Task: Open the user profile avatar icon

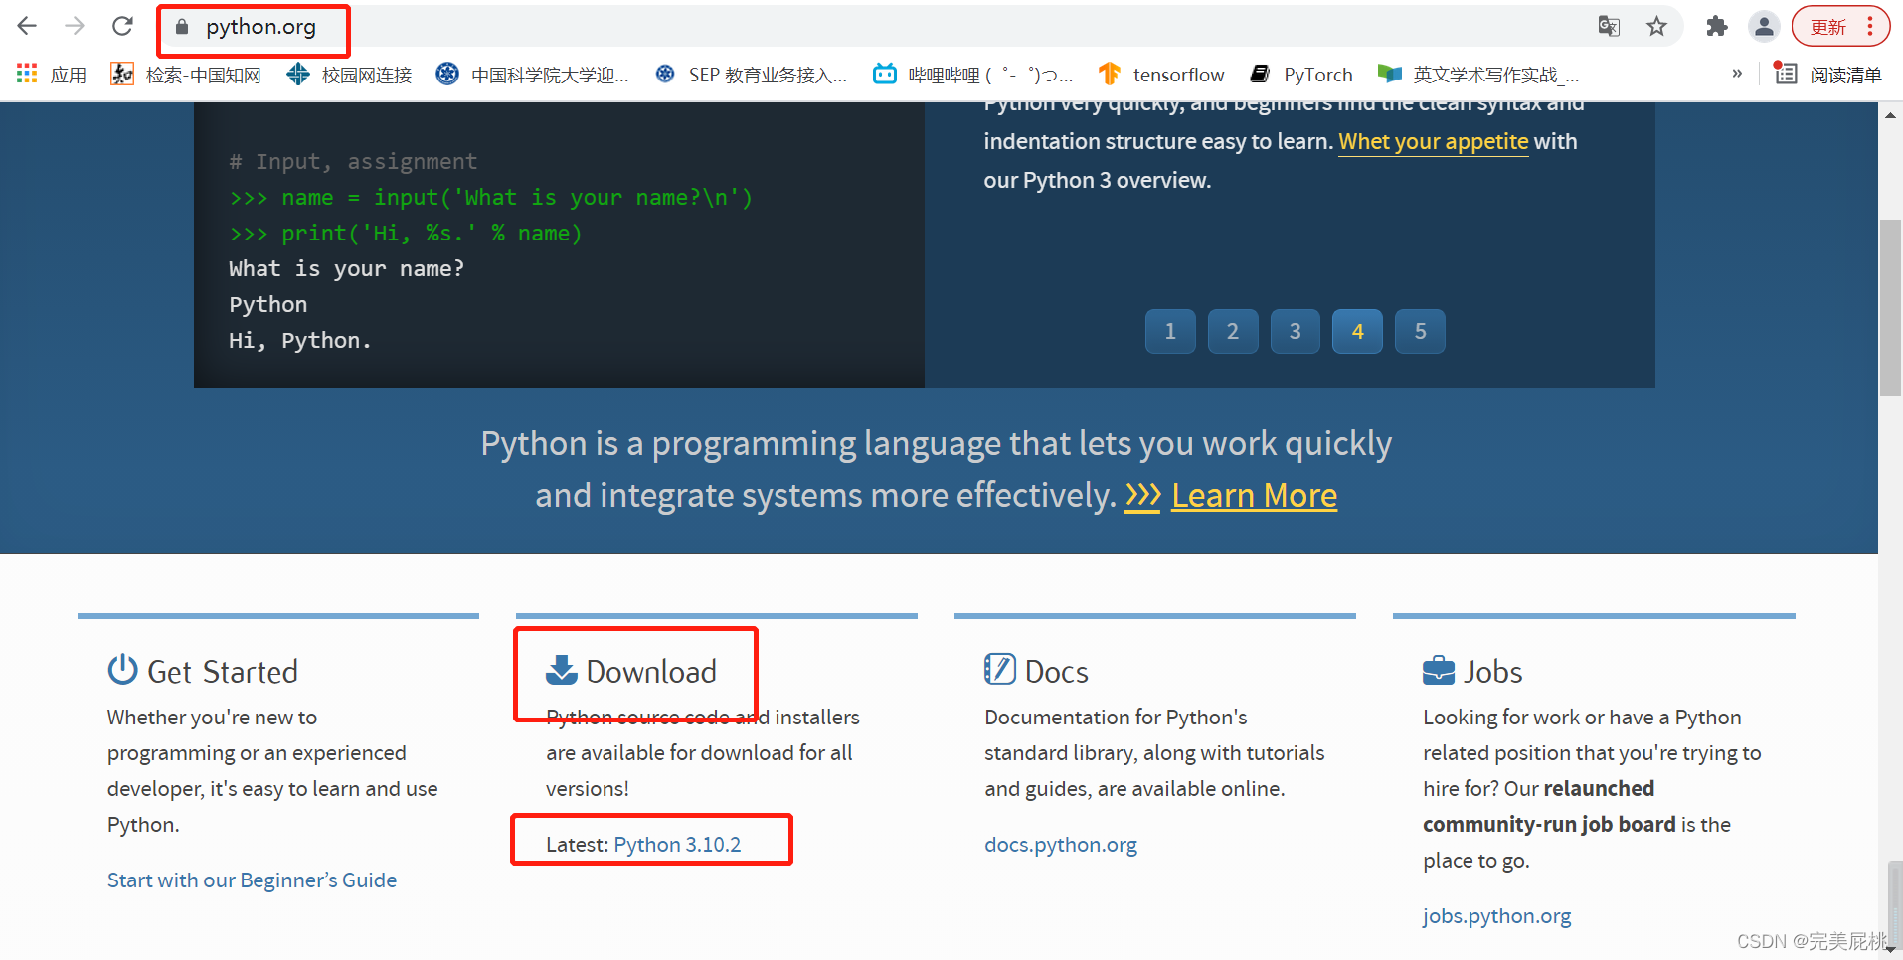Action: pos(1764,27)
